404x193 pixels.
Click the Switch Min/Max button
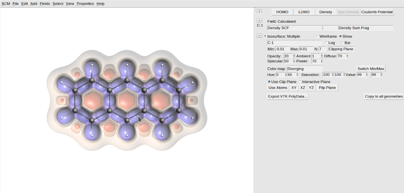(371, 68)
